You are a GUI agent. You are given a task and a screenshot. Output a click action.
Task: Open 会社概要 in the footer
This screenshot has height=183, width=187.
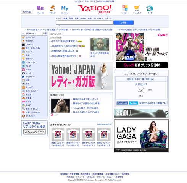(64, 174)
